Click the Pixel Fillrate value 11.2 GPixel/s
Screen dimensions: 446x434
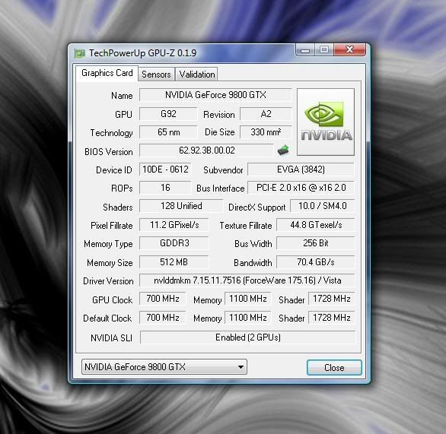[174, 225]
